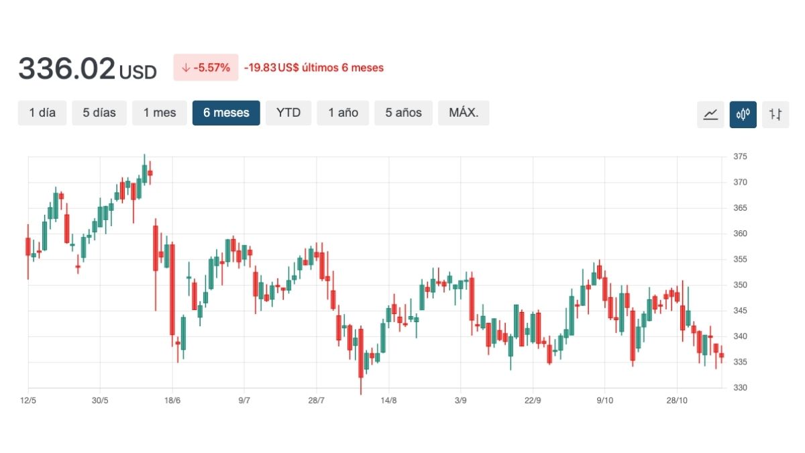Click the 330 price axis label
The height and width of the screenshot is (453, 805).
click(x=740, y=388)
